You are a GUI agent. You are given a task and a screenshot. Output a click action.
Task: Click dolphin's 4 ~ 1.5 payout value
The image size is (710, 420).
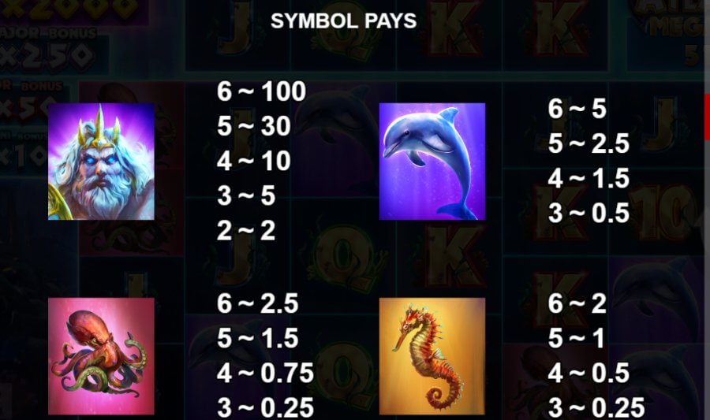(x=589, y=179)
